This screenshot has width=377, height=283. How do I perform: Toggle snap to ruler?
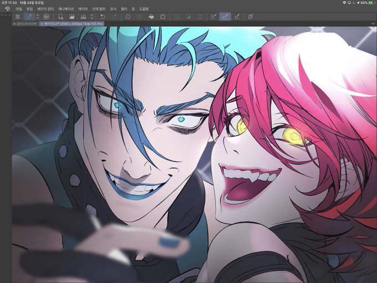[213, 17]
